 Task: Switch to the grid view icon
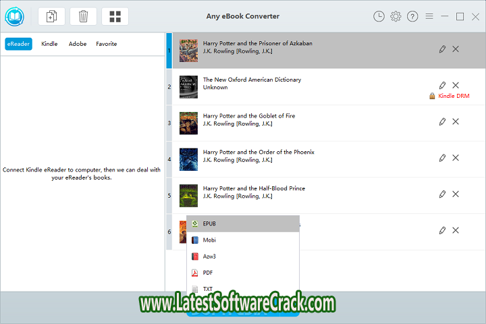click(115, 16)
